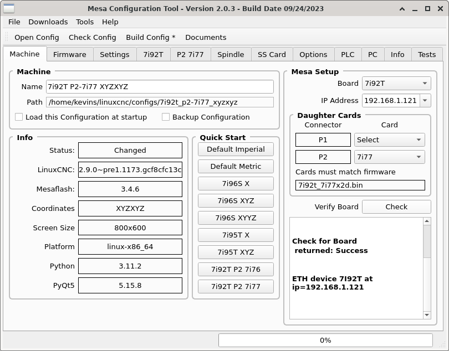Switch to the Spindle tab
Image resolution: width=449 pixels, height=351 pixels.
pos(231,55)
